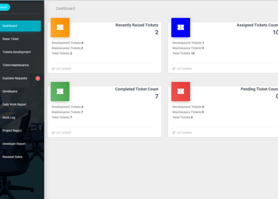
Task: Click Total Tickets:2 in Recently Raised card
Action: click(62, 53)
